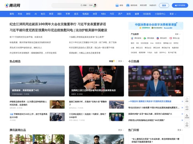Open 更多 next to 热点精选 heading
This screenshot has height=144, width=193.
[121, 61]
